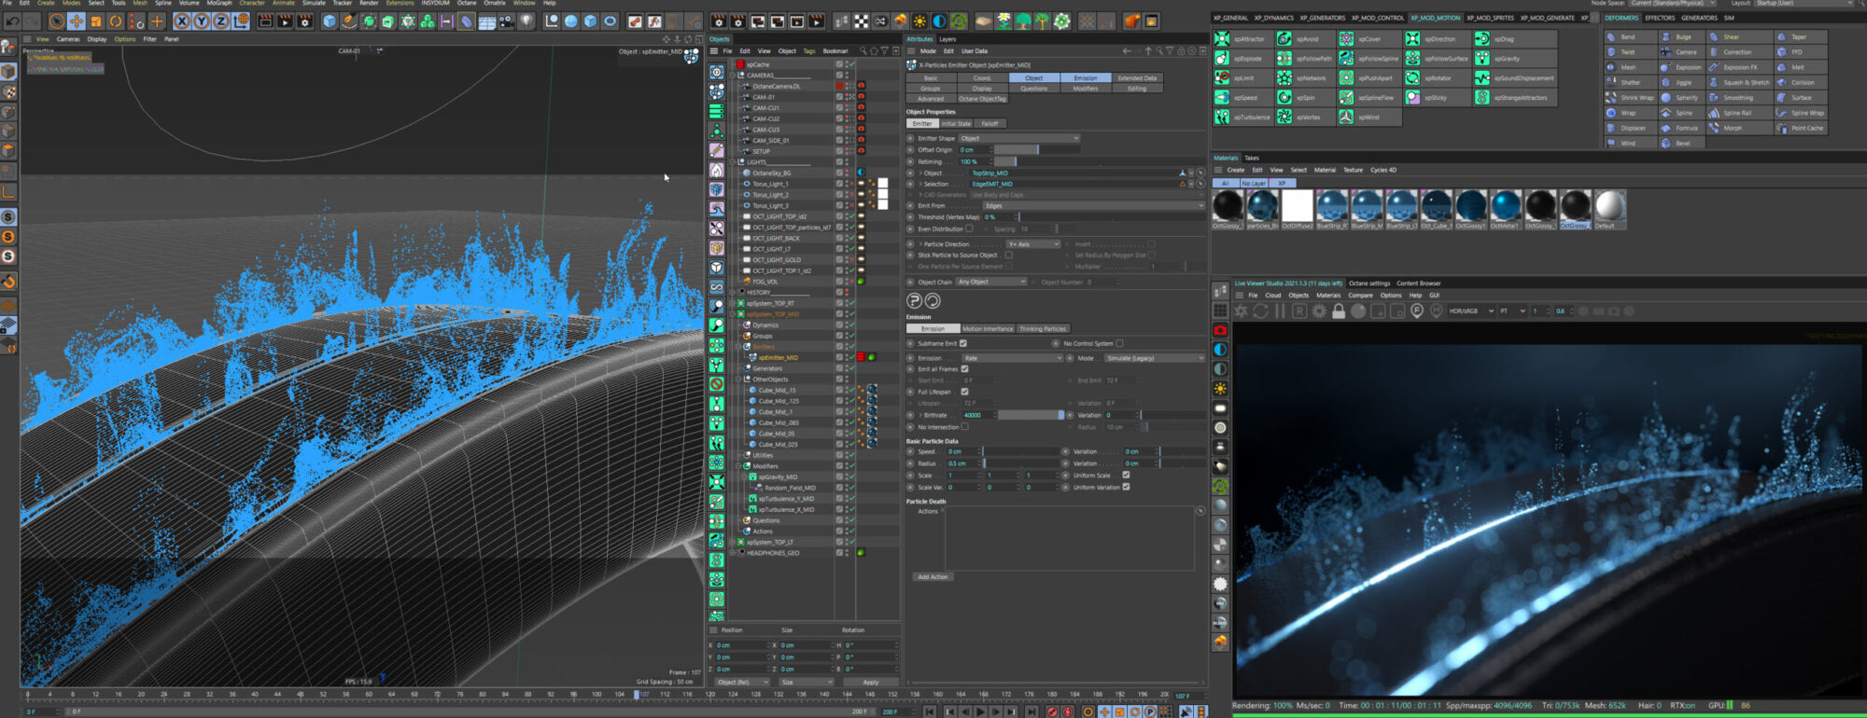
Task: Add a Point Cache deformer
Action: (1801, 128)
